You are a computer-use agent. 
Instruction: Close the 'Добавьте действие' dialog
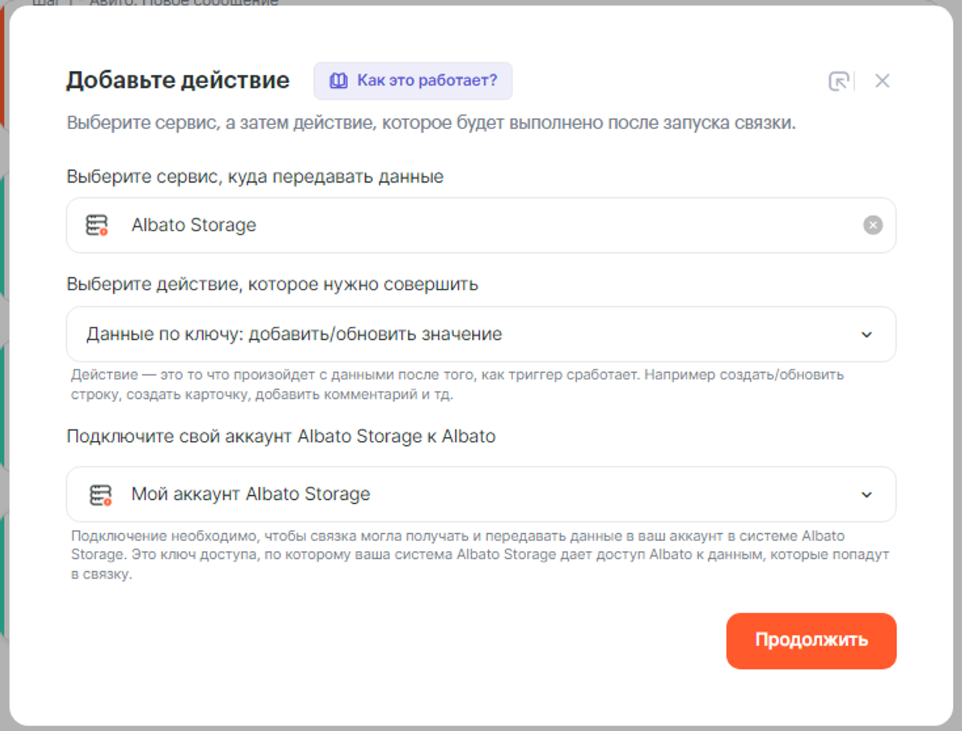pos(882,81)
